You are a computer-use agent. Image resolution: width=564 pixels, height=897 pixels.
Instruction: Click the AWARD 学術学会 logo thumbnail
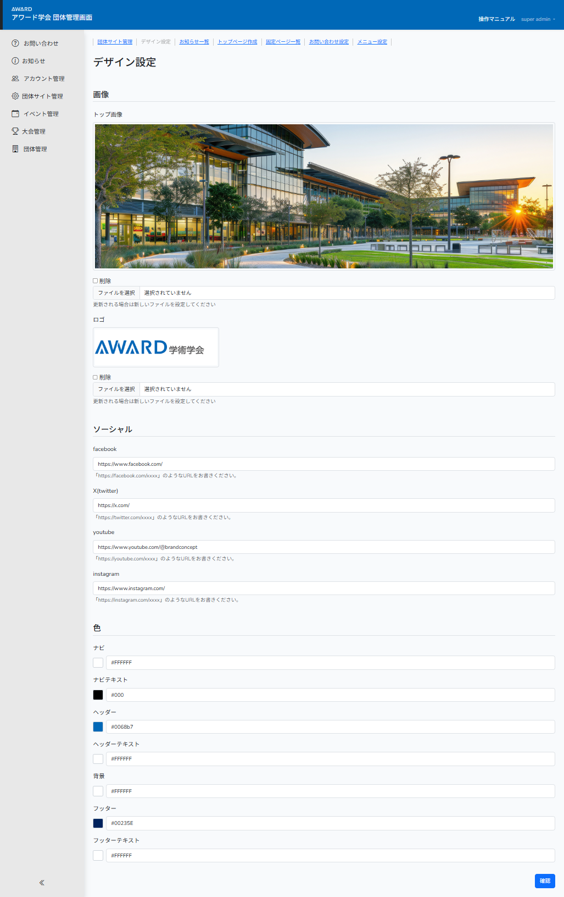[156, 348]
